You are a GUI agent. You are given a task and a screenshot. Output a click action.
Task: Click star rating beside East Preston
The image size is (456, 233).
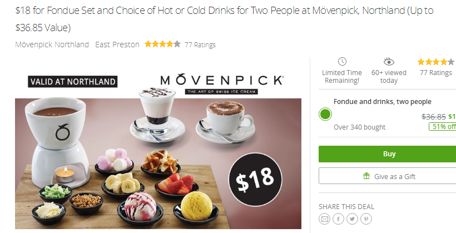(162, 44)
